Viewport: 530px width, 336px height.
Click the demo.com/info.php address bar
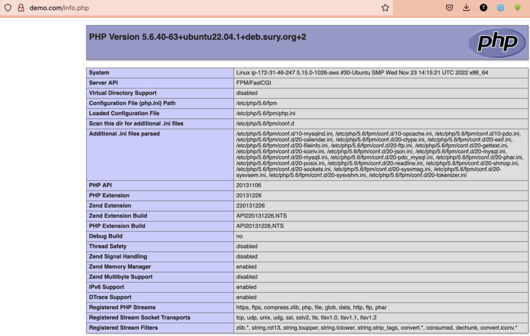tap(207, 8)
